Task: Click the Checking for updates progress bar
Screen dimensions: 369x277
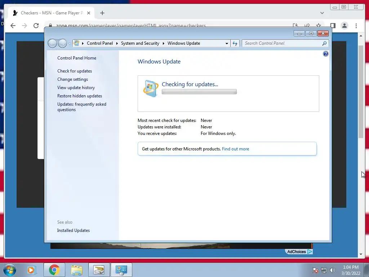Action: [199, 92]
